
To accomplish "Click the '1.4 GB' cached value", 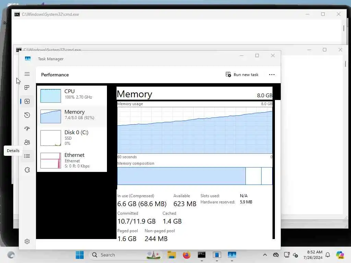I will 172,221.
